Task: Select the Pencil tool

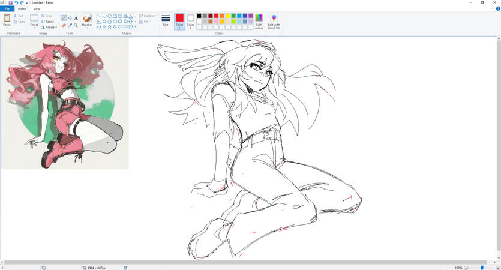Action: click(64, 18)
